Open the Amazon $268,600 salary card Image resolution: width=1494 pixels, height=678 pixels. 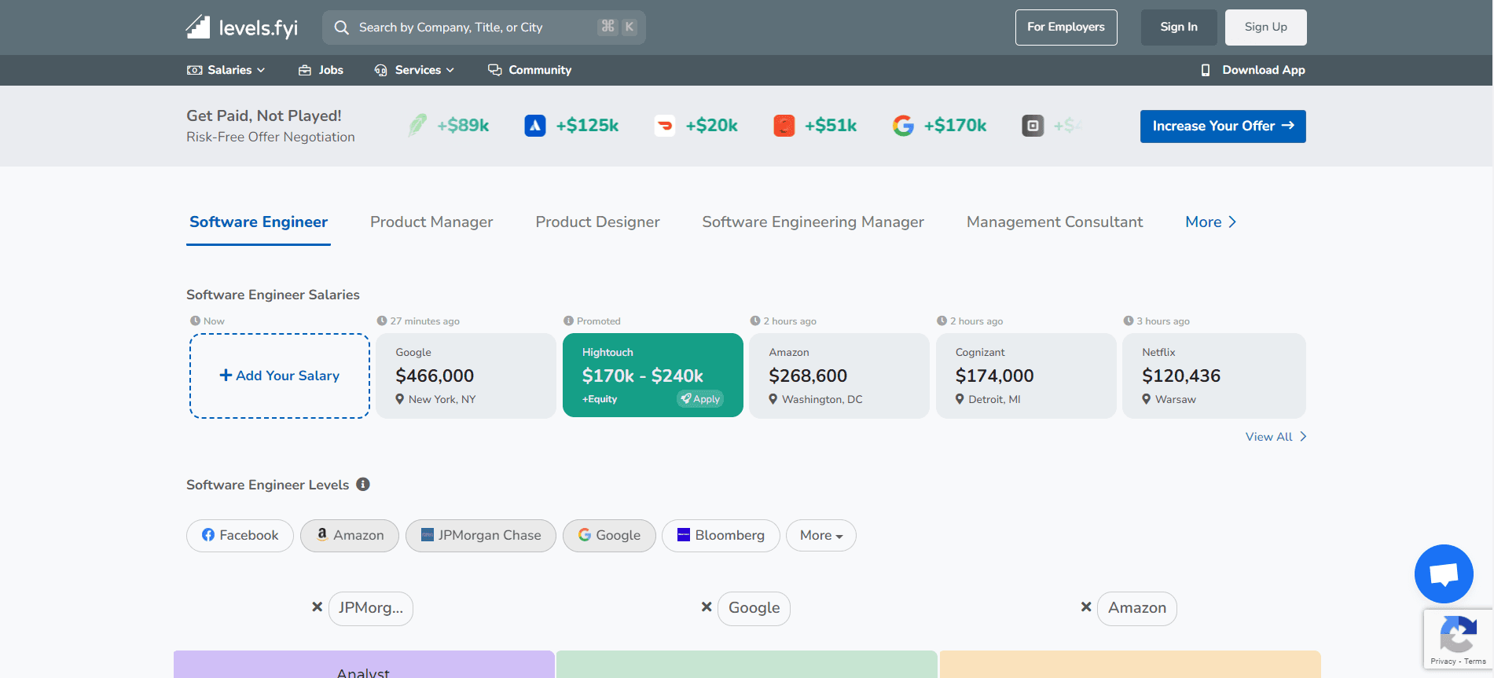point(839,376)
